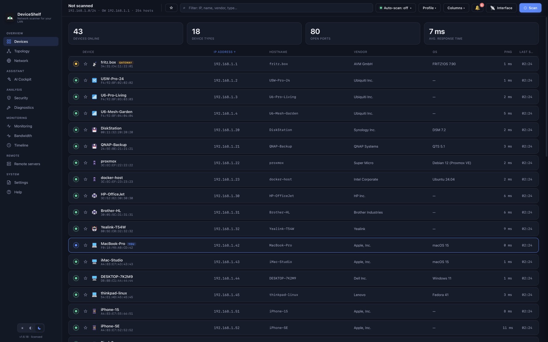Click the Interface button
Screen dimensions: 548x342
[501, 8]
